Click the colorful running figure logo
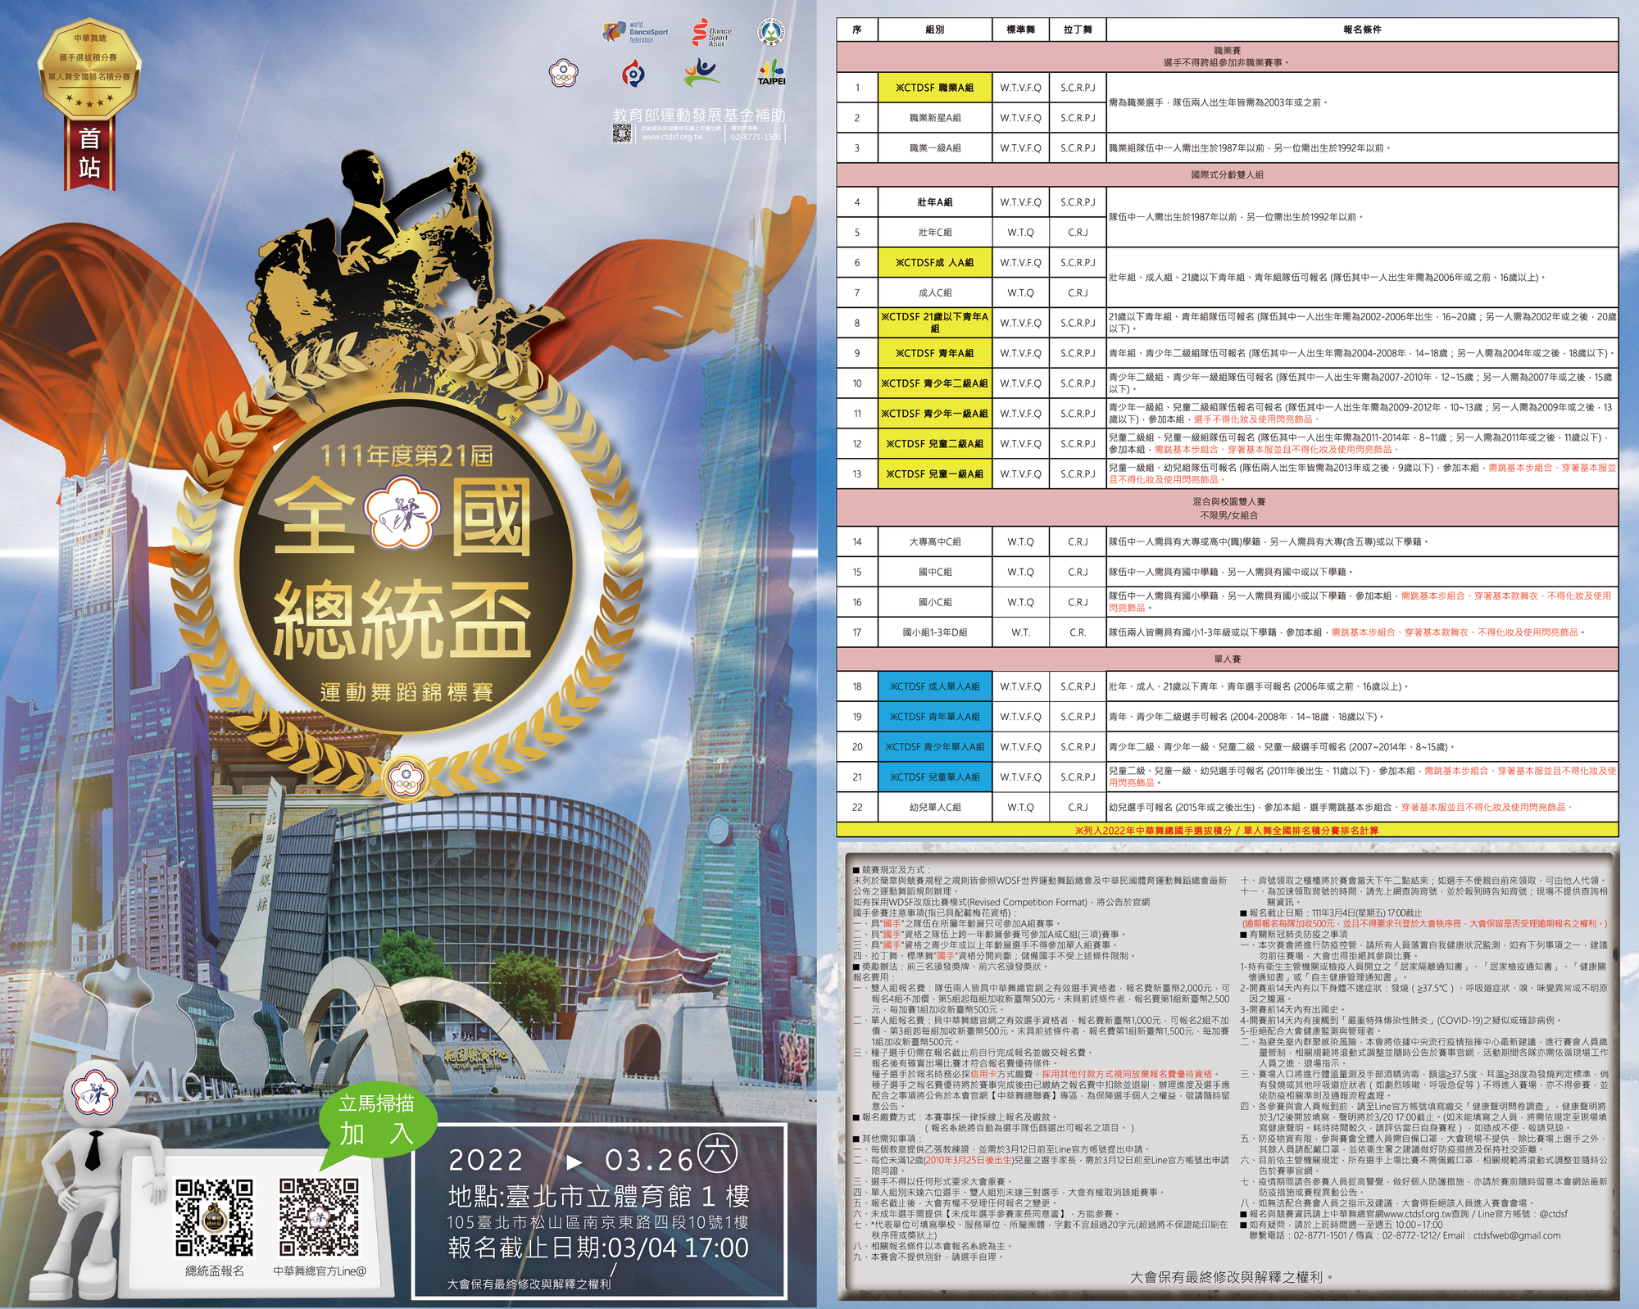The image size is (1639, 1309). click(x=701, y=72)
